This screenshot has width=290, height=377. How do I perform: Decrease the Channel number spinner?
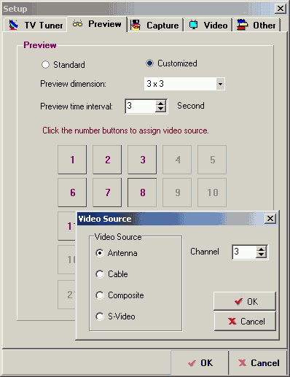[x=262, y=254]
